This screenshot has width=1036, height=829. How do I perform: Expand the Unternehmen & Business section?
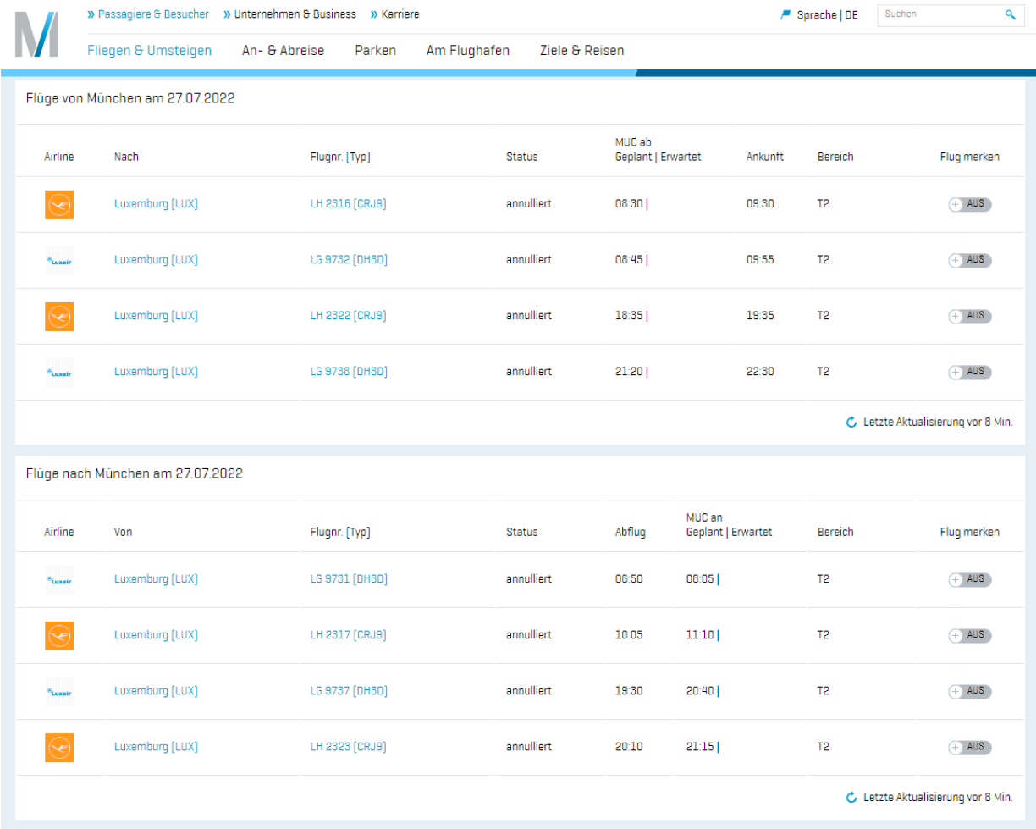point(295,14)
